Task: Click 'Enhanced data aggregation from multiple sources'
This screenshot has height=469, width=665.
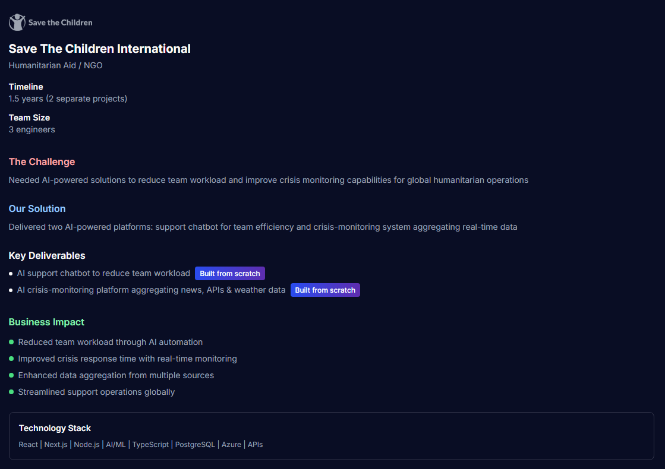Action: click(116, 375)
